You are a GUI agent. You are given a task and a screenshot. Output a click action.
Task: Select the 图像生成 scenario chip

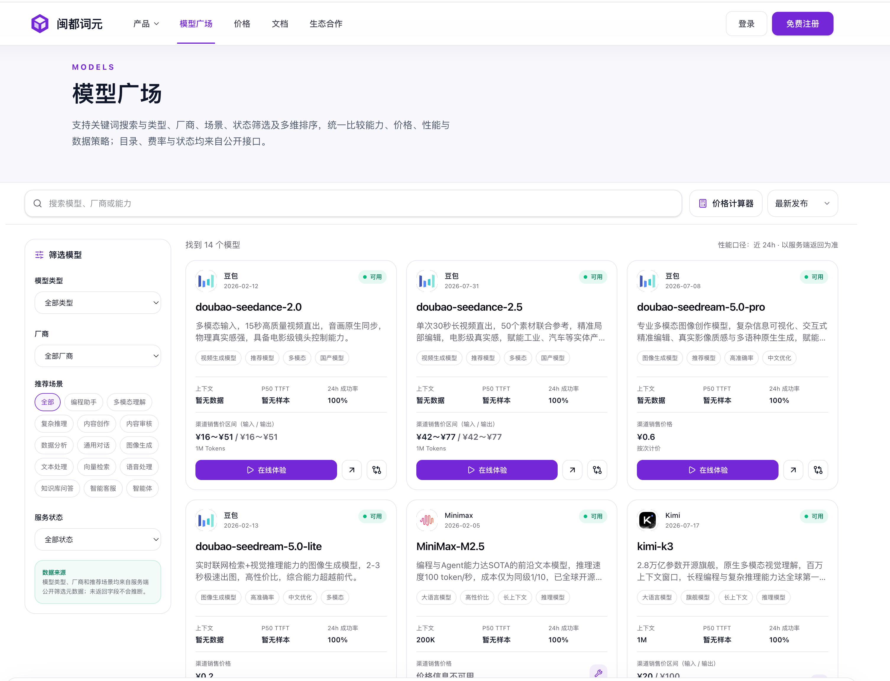[139, 445]
